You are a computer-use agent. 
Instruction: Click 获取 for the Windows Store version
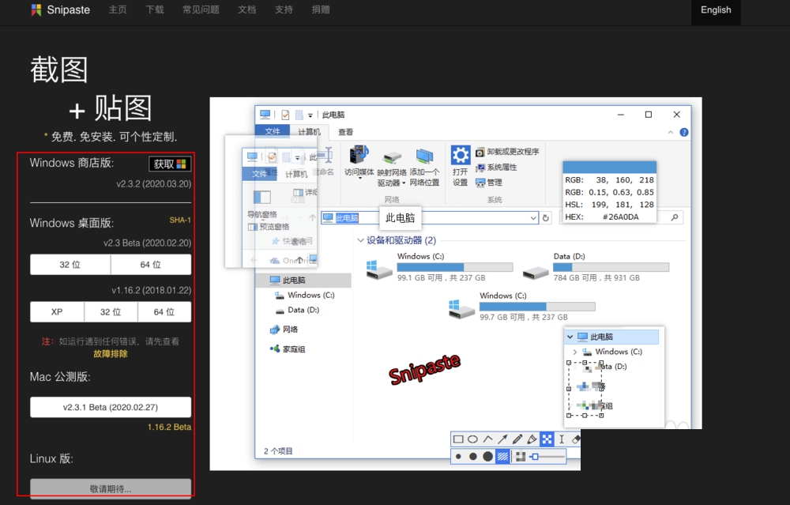point(170,164)
